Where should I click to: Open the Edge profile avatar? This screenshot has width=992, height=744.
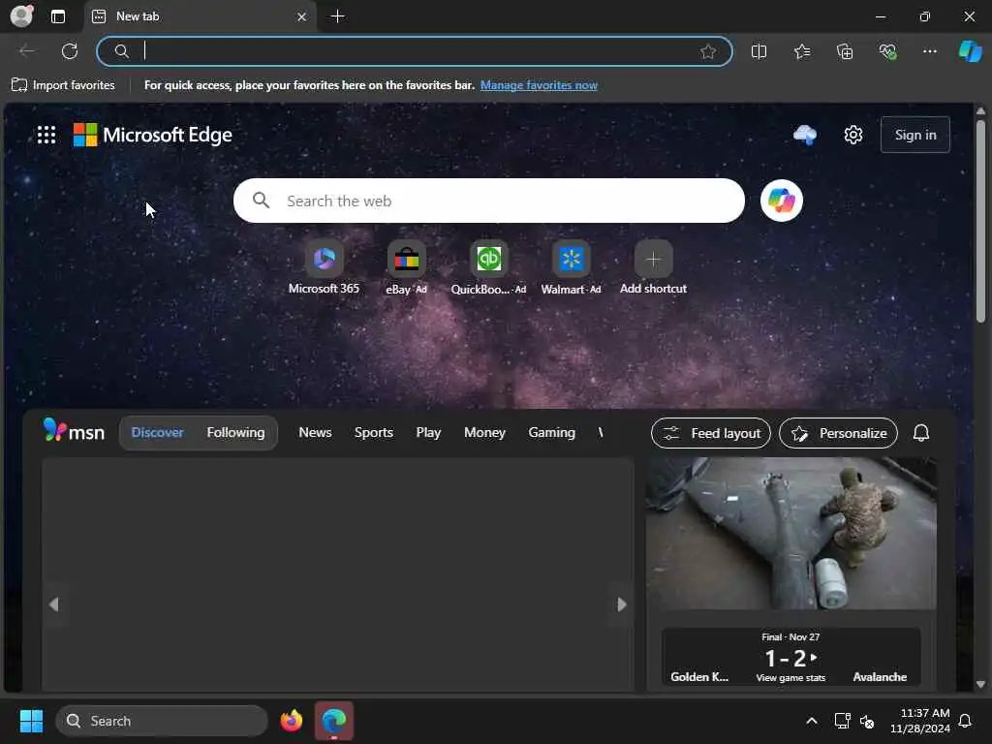point(21,16)
